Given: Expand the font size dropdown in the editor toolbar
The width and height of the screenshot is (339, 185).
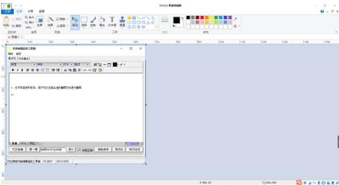Looking at the screenshot, I should point(68,64).
